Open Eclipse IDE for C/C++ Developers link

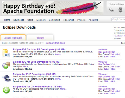[37, 86]
